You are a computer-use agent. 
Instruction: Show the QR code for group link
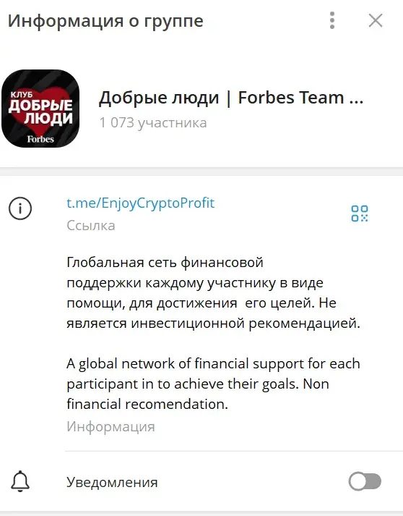pos(360,213)
